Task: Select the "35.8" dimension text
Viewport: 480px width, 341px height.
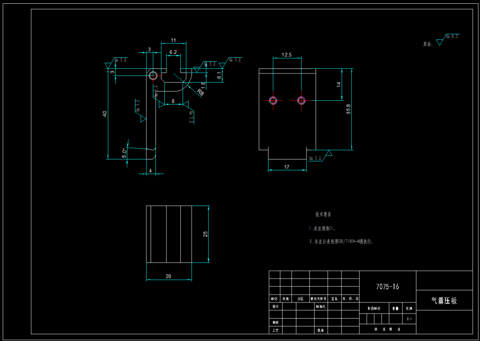Action: [x=348, y=109]
